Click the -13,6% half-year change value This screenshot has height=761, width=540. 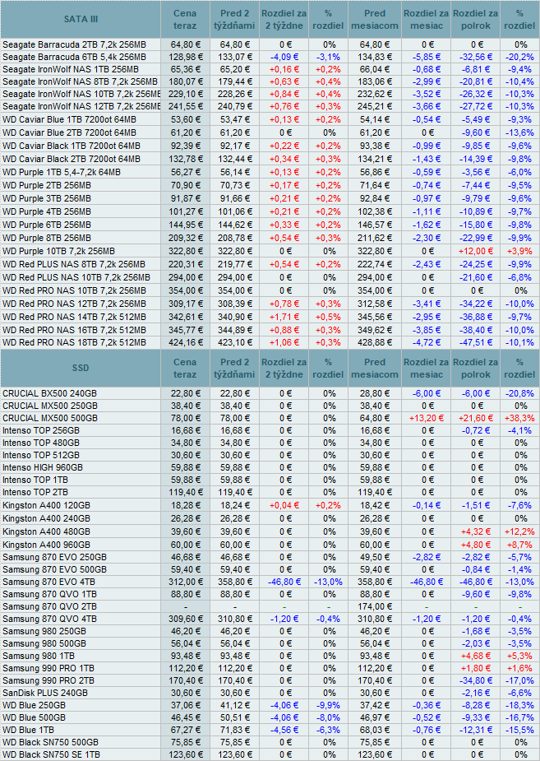pyautogui.click(x=520, y=132)
